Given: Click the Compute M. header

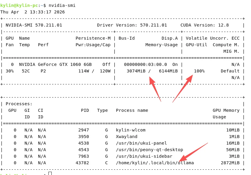Looking at the screenshot, I should coord(226,45).
